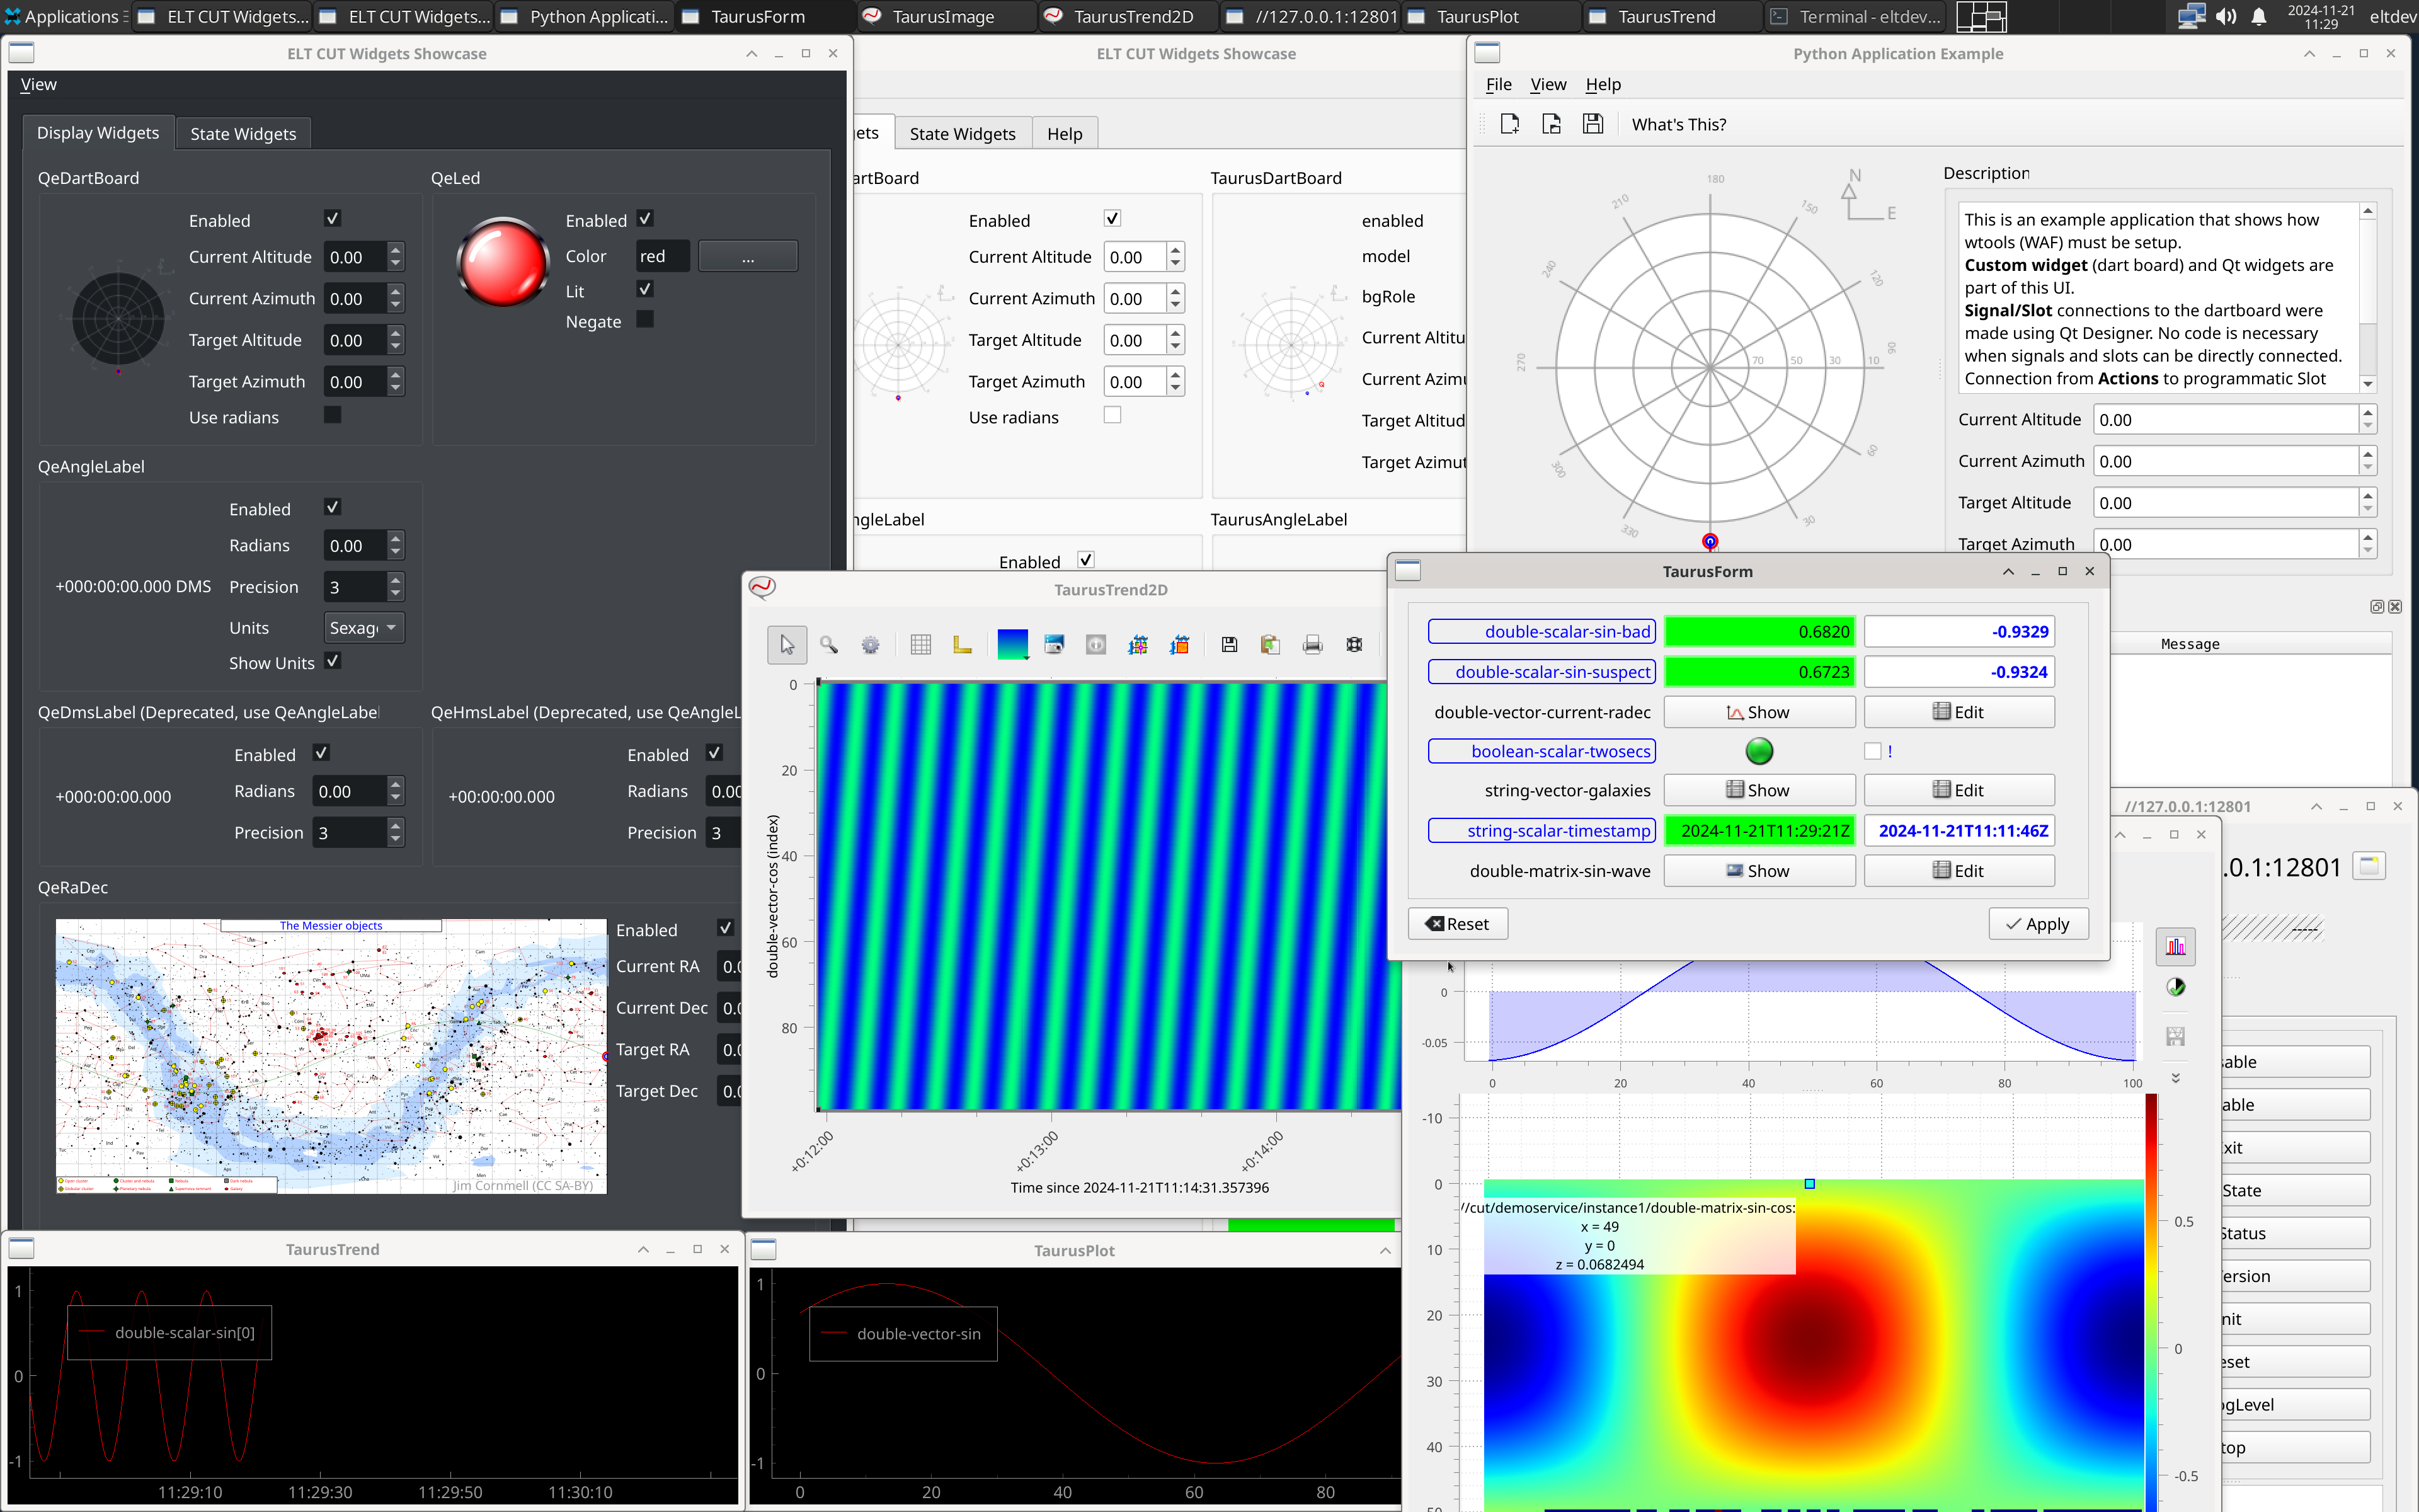Click the floppy save icon in TaurusTrend2D
Viewport: 2419px width, 1512px height.
(1230, 645)
